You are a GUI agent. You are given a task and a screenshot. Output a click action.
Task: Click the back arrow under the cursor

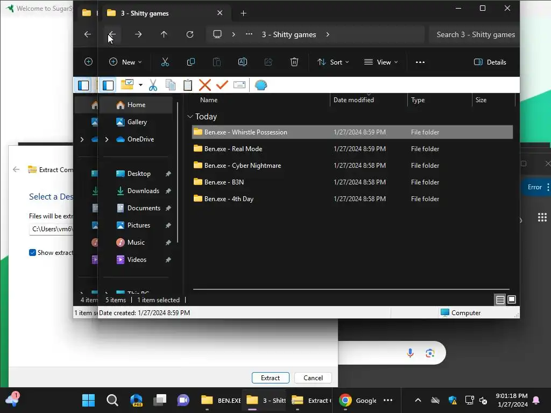(112, 34)
